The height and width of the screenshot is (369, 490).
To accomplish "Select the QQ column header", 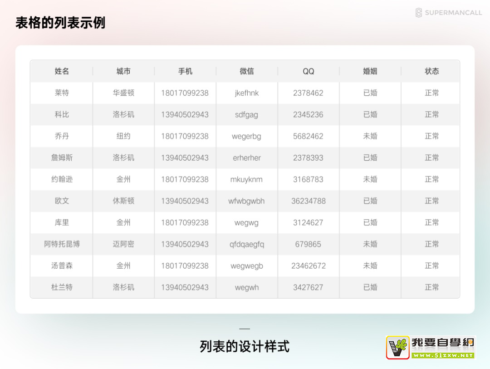I will (x=309, y=71).
